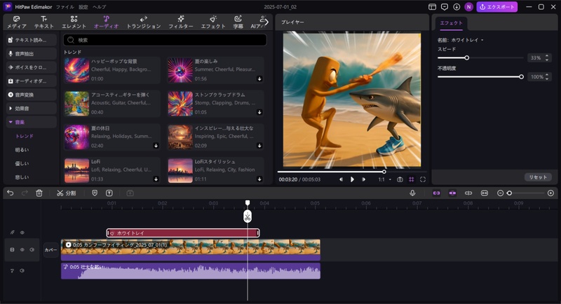Take a snapshot with the camera icon
This screenshot has width=561, height=304.
pos(400,179)
